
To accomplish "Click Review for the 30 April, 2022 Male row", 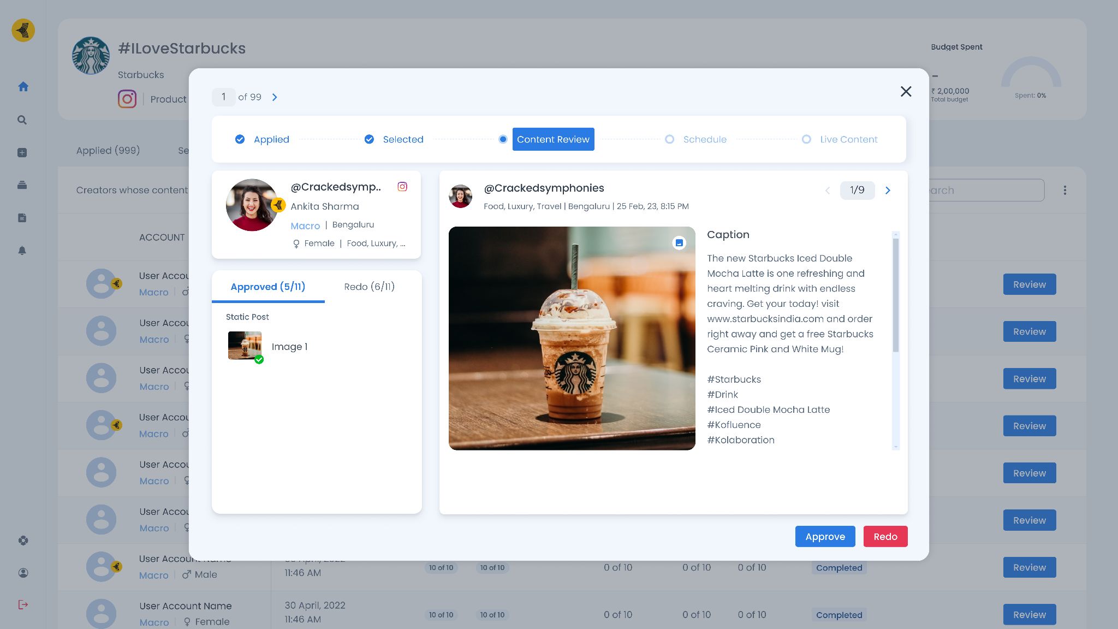I will [1030, 567].
